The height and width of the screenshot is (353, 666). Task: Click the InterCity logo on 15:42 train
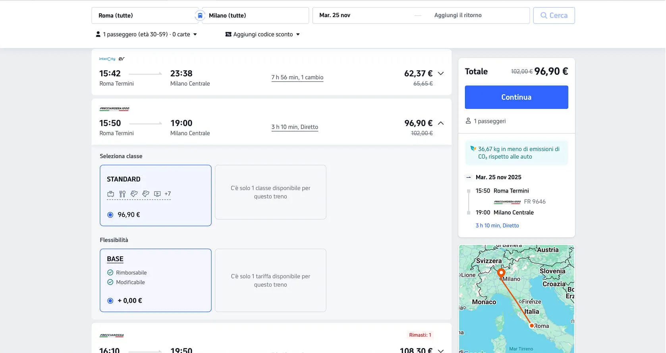coord(107,59)
